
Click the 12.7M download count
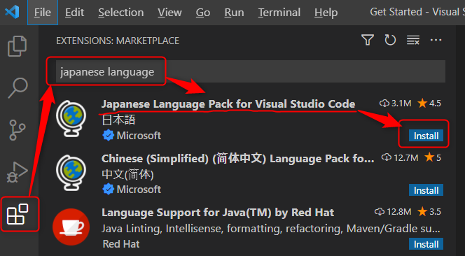click(x=400, y=157)
